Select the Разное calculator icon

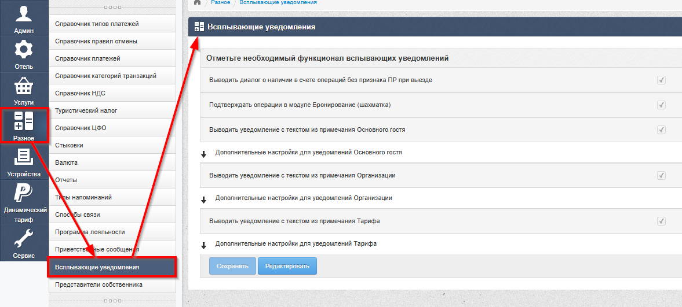point(24,121)
